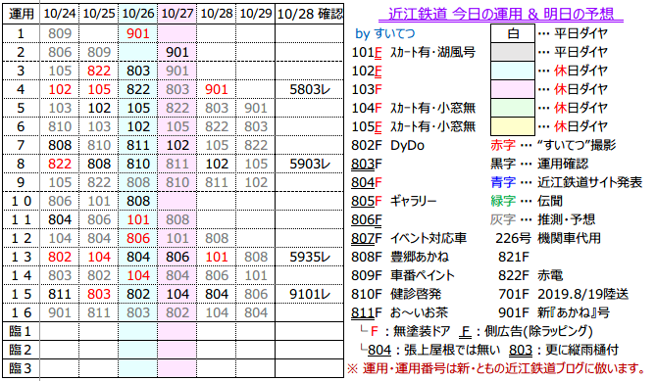Image resolution: width=656 pixels, height=381 pixels.
Task: Click the 10/28 確認 column header
Action: point(310,14)
